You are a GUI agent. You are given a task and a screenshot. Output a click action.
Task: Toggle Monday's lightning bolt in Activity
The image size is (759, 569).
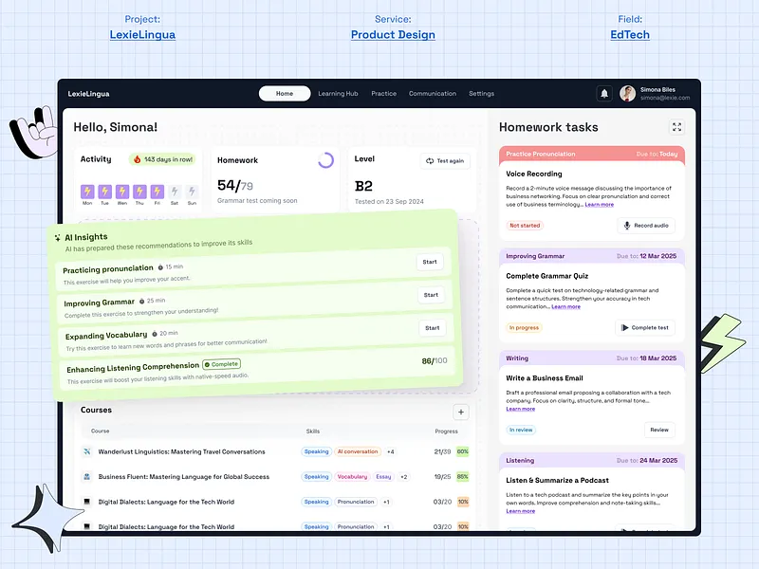[x=86, y=192]
